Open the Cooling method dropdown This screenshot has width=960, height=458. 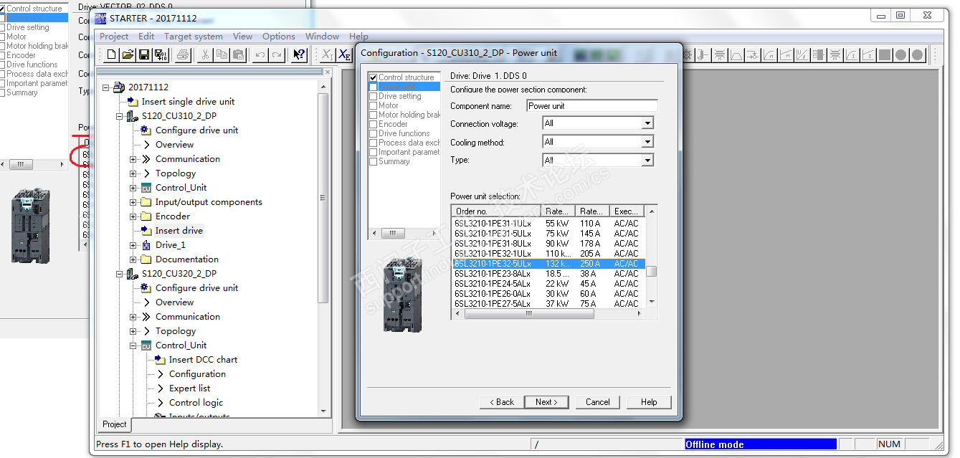pos(647,142)
